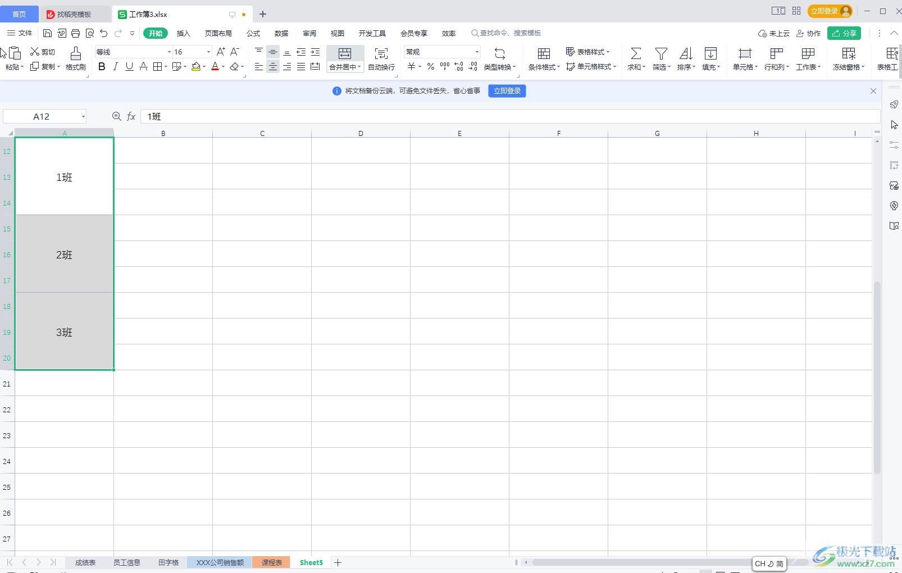Switch to the 视图 ribbon tab

338,33
